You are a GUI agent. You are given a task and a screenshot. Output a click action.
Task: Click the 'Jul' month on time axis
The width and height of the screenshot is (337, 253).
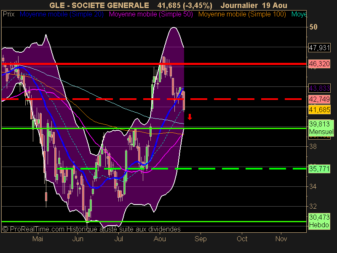(x=118, y=239)
